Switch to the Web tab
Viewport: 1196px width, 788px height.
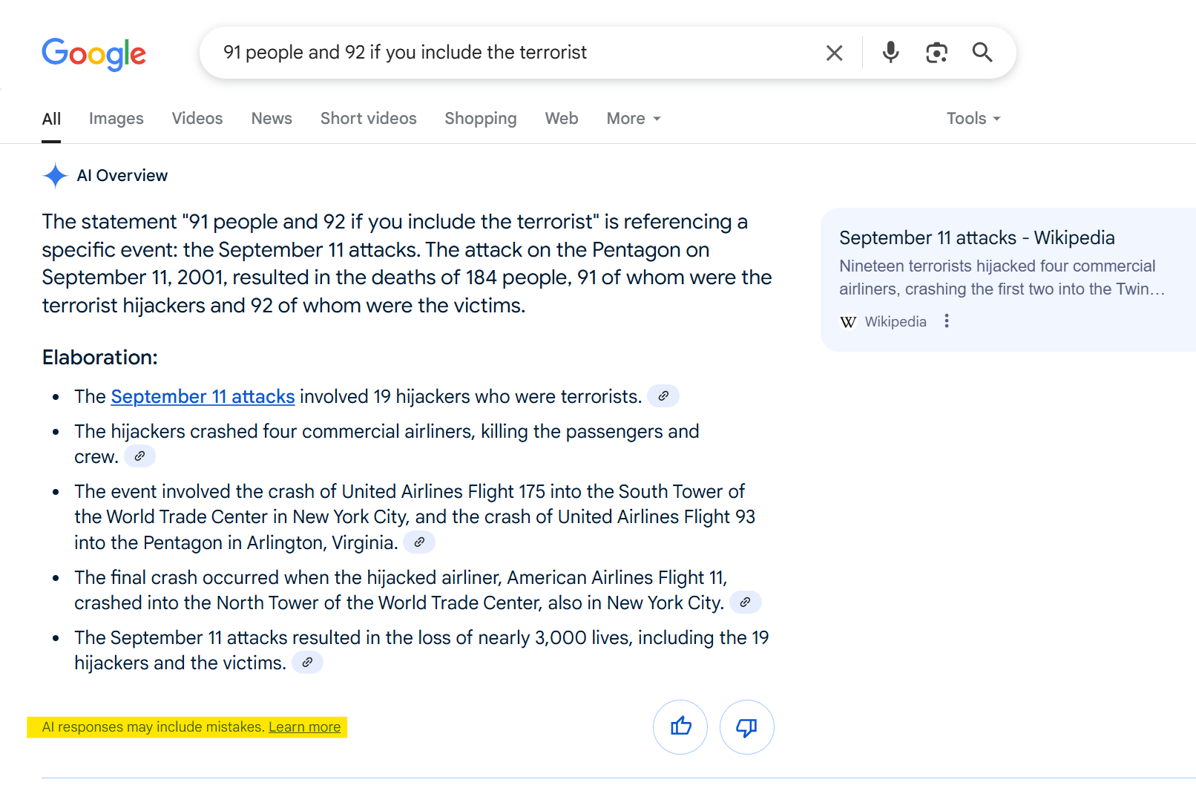pos(562,119)
